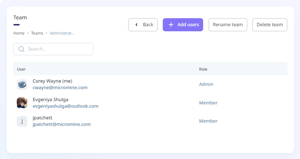This screenshot has width=300, height=159.
Task: Click evgeniyashulga@outlook.com email link
Action: point(66,106)
